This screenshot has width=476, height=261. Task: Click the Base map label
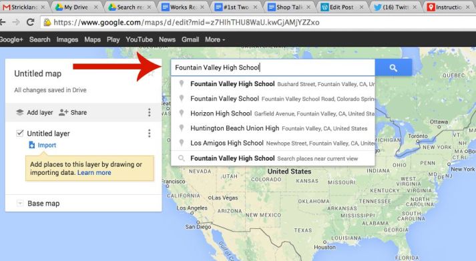(43, 204)
